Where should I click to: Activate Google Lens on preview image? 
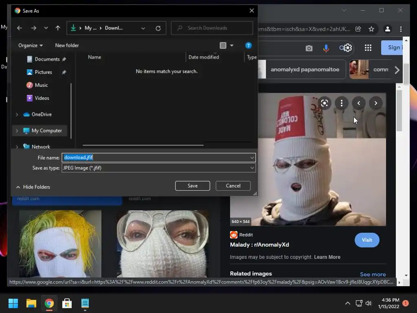click(x=325, y=103)
